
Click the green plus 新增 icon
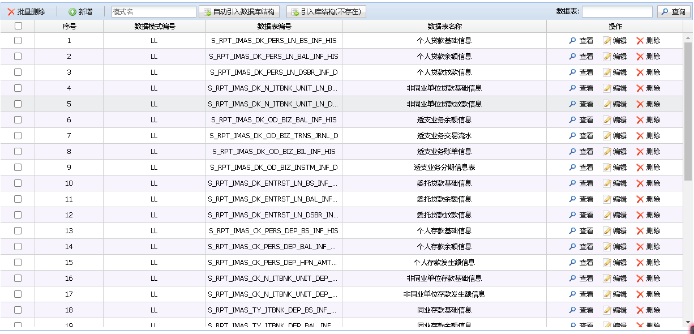tap(72, 12)
